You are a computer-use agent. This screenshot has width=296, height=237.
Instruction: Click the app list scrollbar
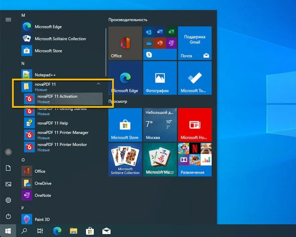(106, 52)
